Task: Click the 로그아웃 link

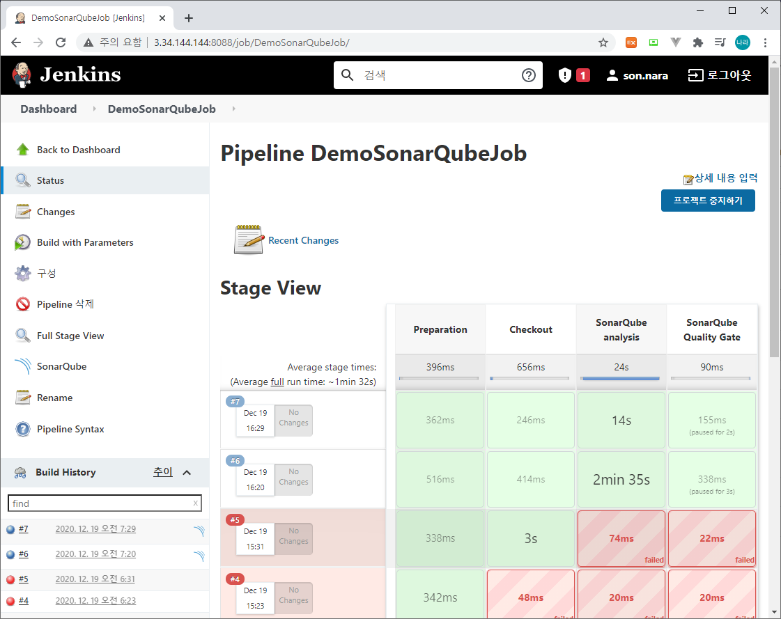Action: 729,75
